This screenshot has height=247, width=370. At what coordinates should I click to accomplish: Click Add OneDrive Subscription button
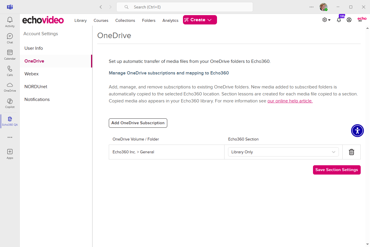coord(138,123)
